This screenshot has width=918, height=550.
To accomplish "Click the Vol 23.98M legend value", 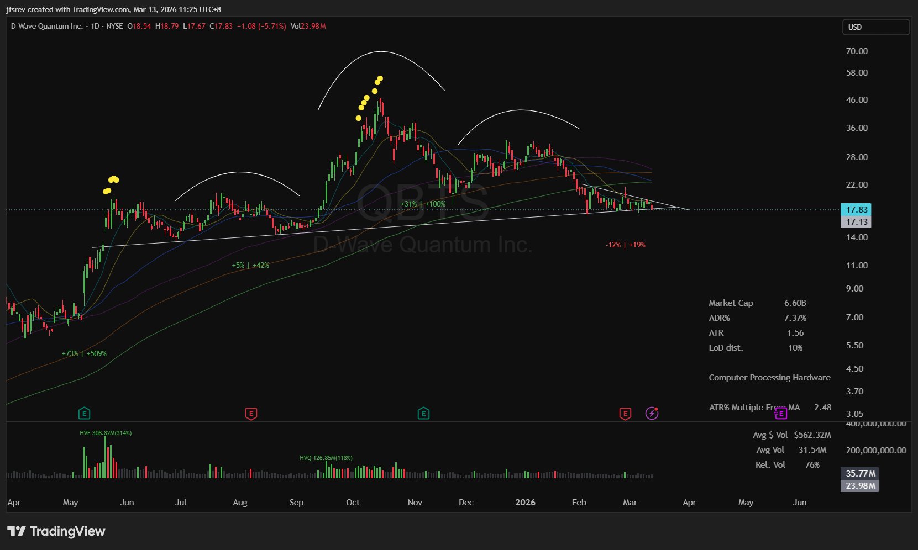I will 308,26.
